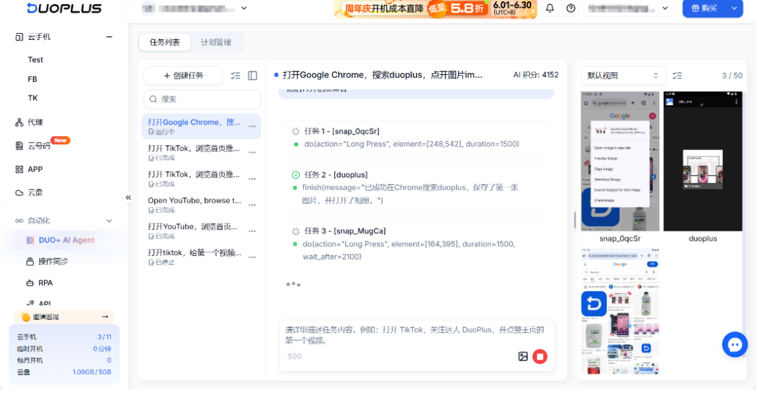
Task: Open the RPA section
Action: pos(39,283)
